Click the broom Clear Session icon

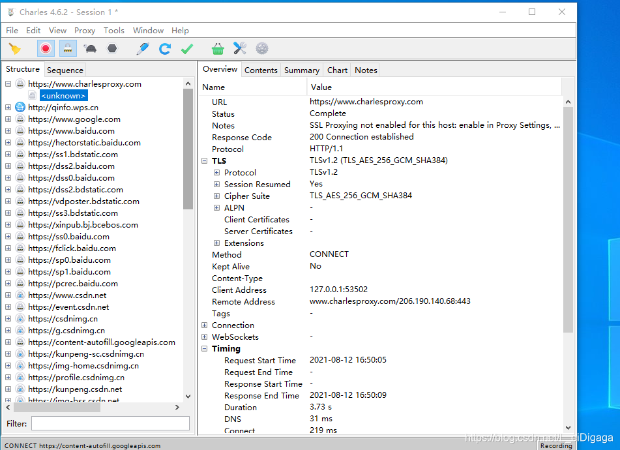tap(14, 49)
